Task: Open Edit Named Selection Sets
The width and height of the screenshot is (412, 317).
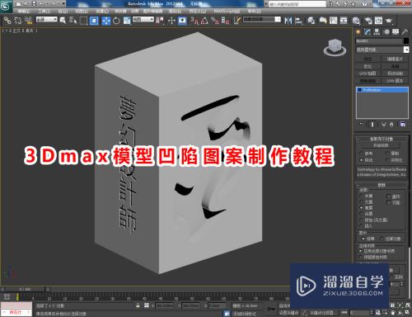Action: (x=237, y=21)
